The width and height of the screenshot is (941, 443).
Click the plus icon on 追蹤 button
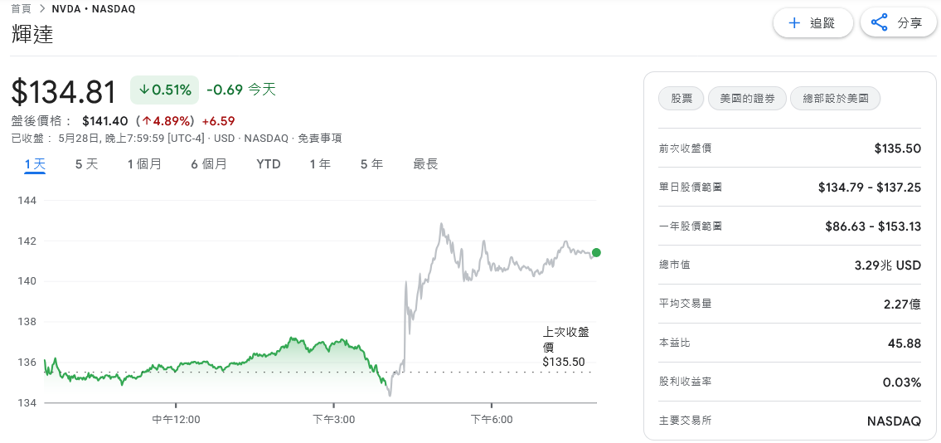[794, 23]
